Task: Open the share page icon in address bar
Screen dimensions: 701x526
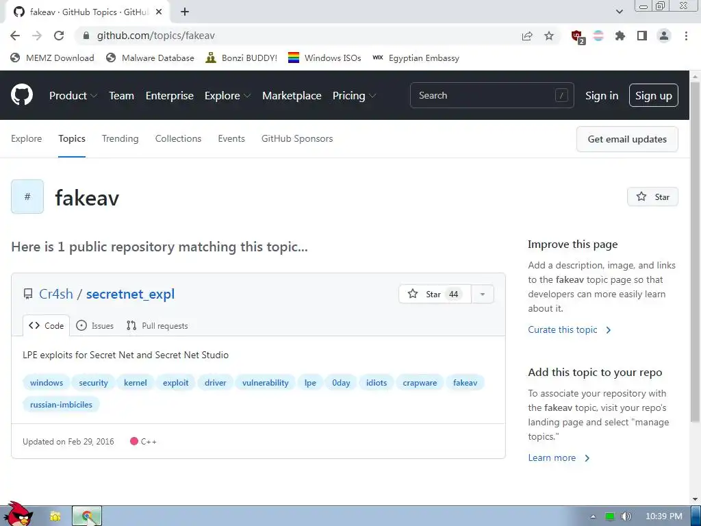Action: [527, 36]
